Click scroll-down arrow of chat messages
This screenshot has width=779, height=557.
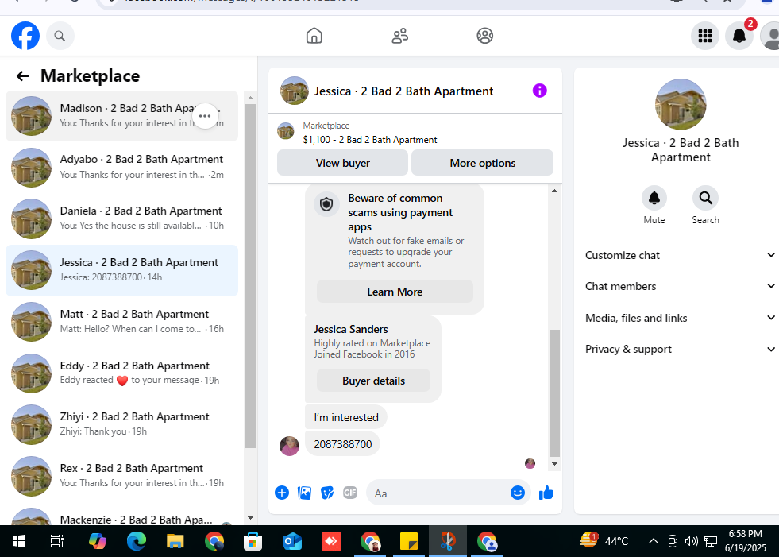pos(554,464)
